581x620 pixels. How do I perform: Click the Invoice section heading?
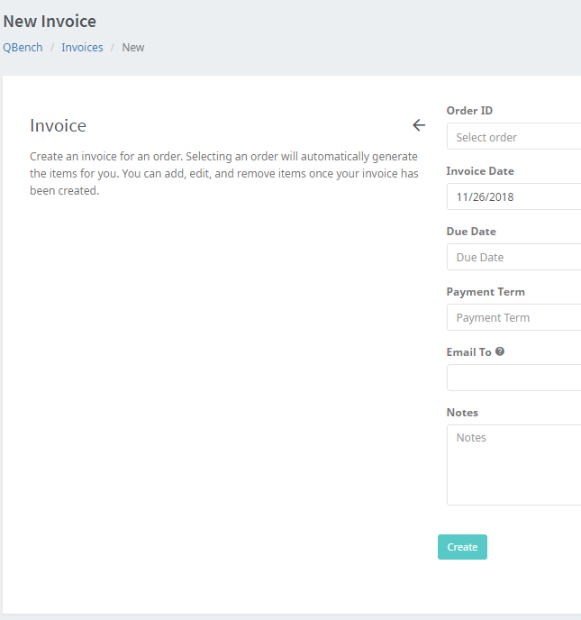[x=58, y=125]
